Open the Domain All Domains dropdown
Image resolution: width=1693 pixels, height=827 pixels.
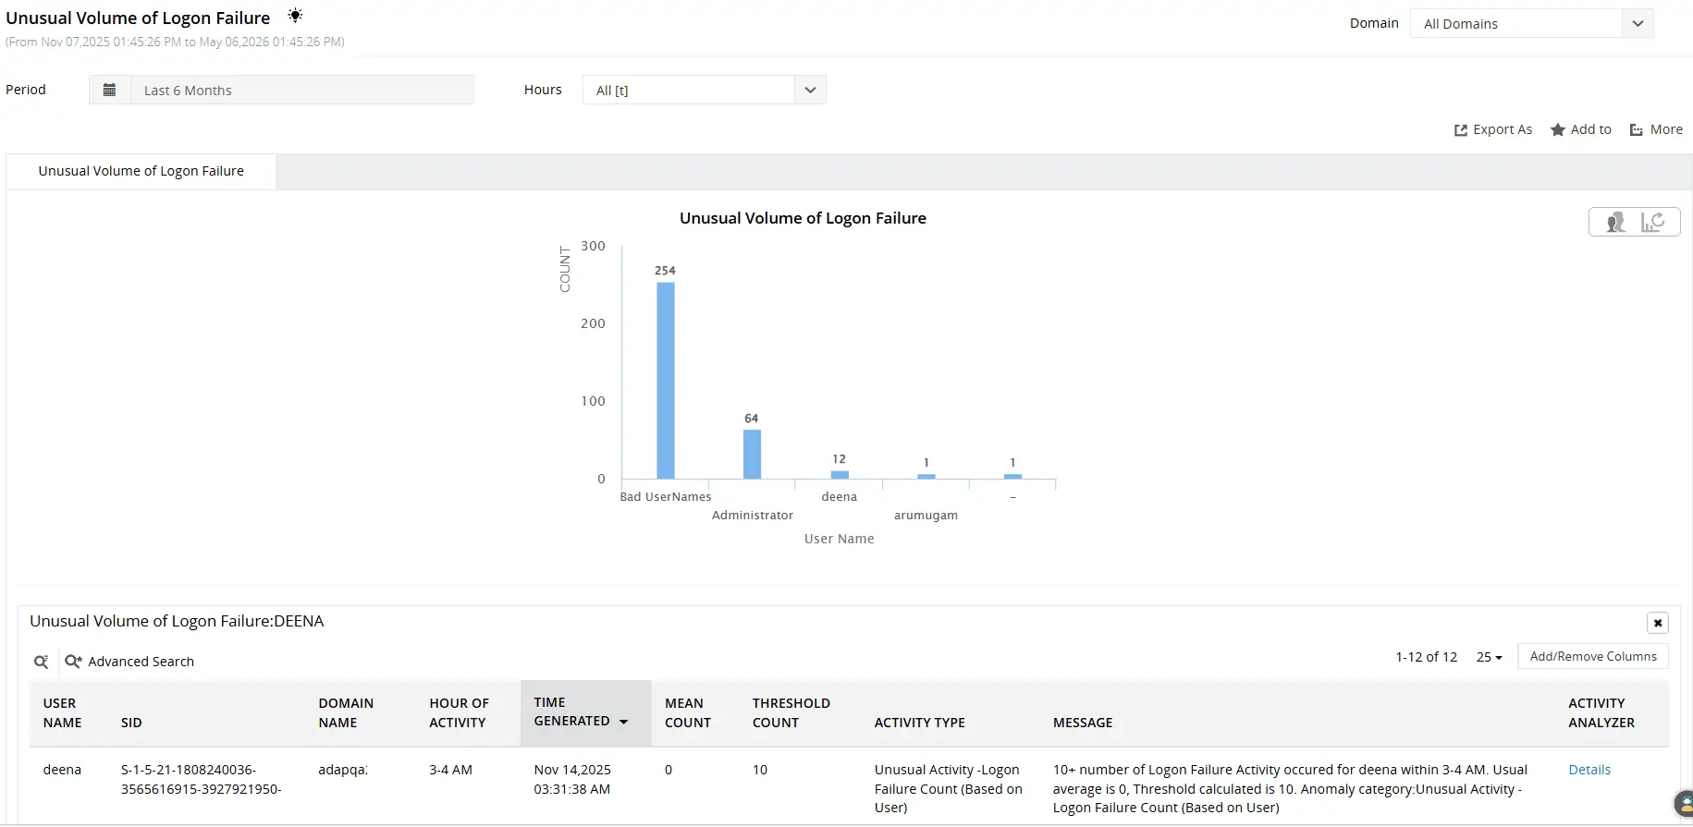coord(1531,24)
